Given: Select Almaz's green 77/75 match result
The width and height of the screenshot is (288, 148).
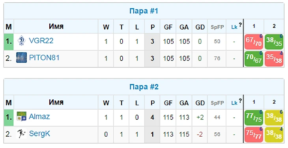Looking at the screenshot, I should (254, 118).
